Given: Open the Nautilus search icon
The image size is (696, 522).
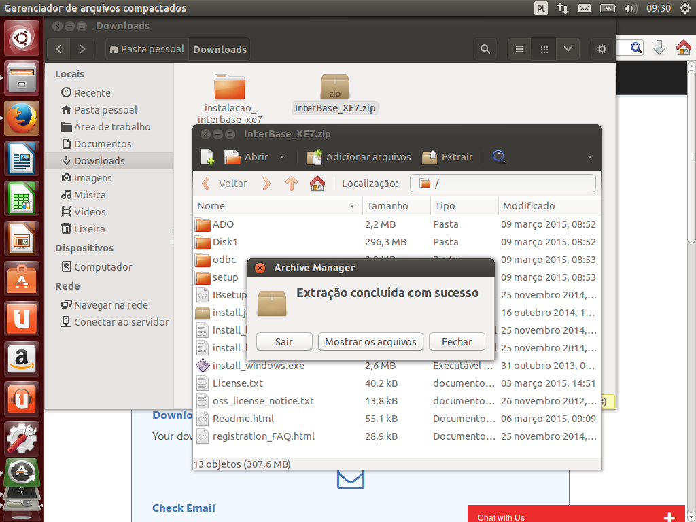Looking at the screenshot, I should click(x=485, y=49).
